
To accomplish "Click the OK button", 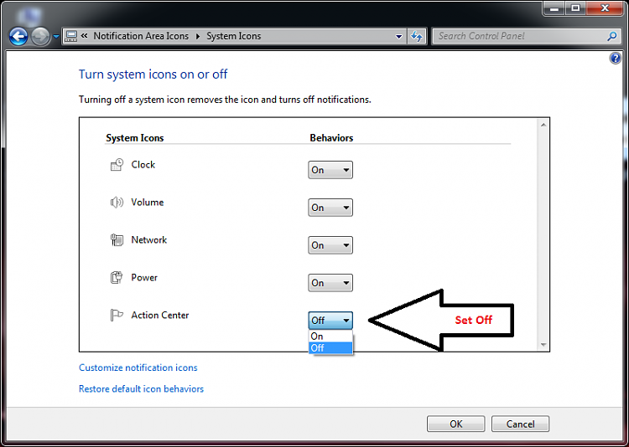I will [456, 424].
